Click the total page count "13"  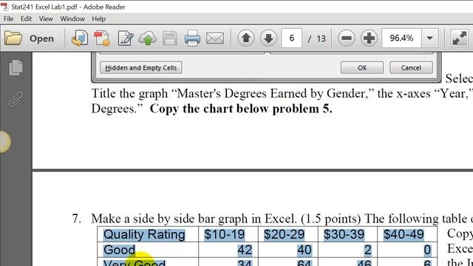click(321, 38)
